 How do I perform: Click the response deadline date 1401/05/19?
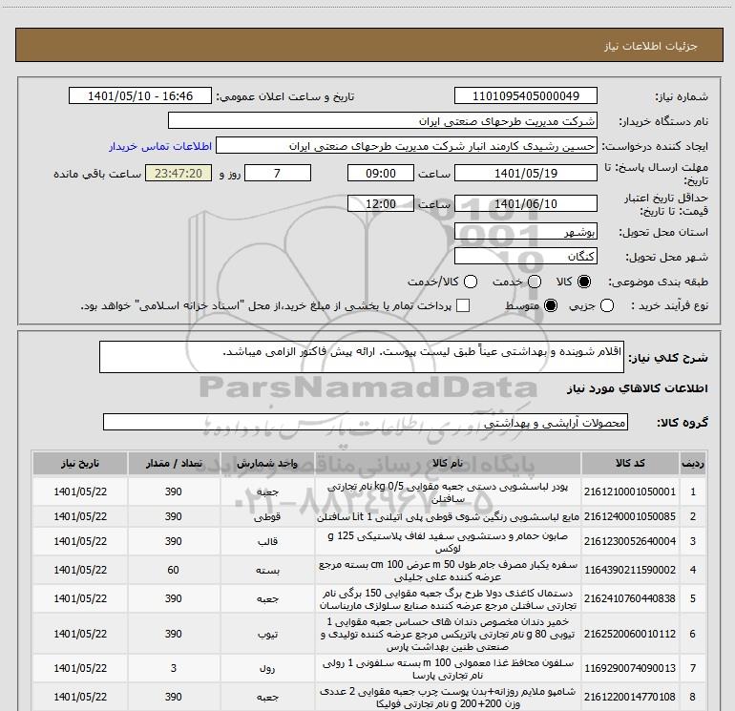[525, 173]
